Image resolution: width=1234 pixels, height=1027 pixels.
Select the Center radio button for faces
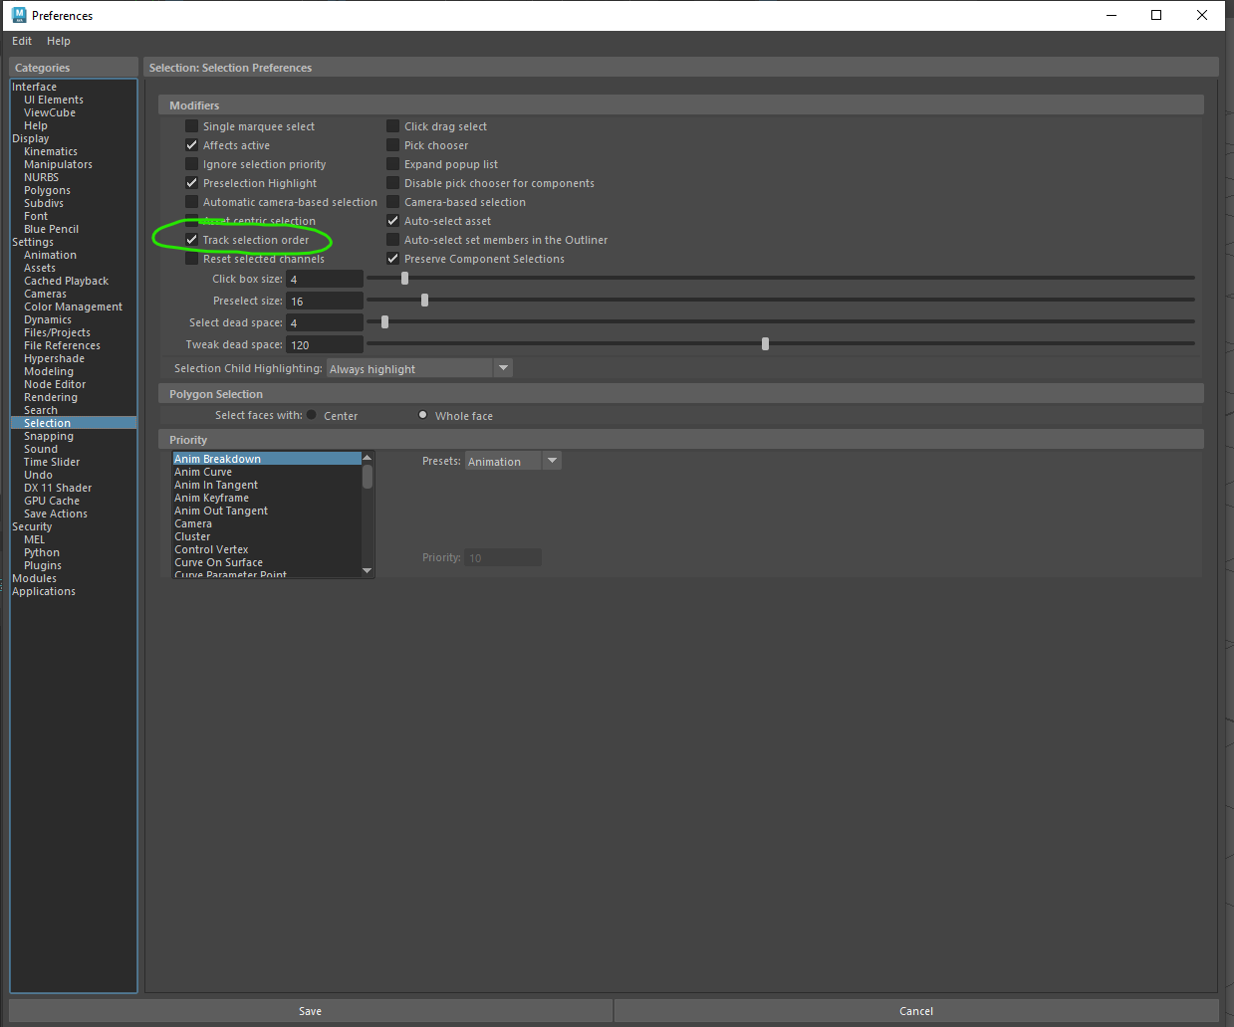312,415
